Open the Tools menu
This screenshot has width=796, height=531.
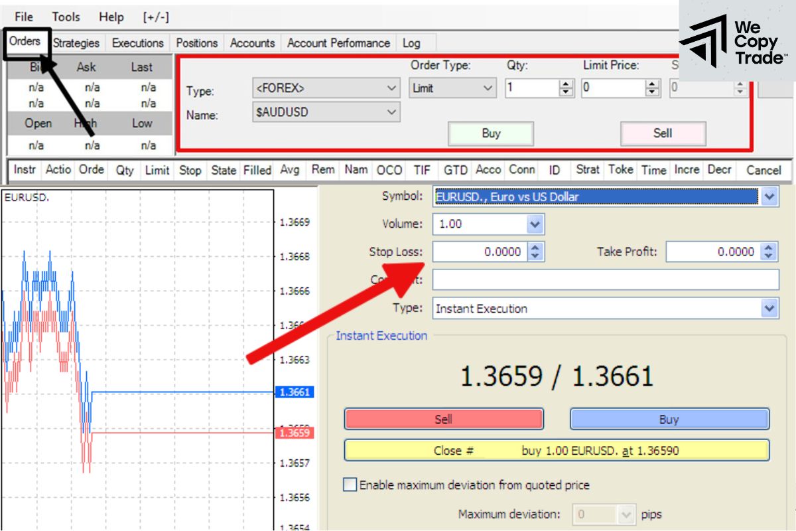66,17
